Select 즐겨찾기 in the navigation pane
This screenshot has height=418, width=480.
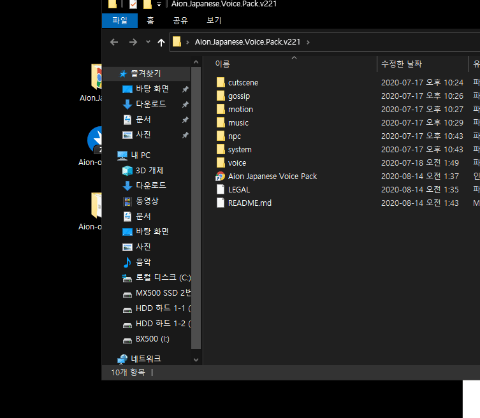coord(146,73)
